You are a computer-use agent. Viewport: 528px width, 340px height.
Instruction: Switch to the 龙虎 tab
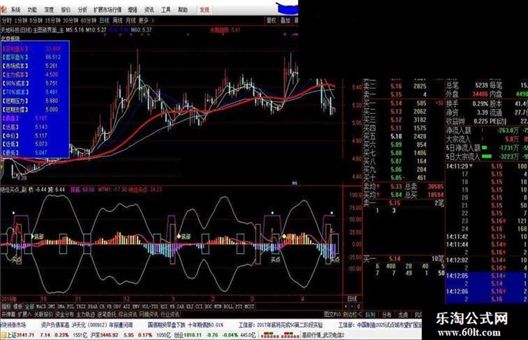[403, 314]
